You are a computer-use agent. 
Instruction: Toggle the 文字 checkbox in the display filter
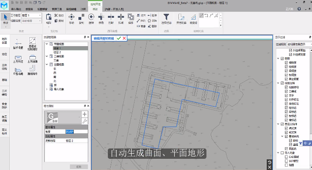click(286, 95)
